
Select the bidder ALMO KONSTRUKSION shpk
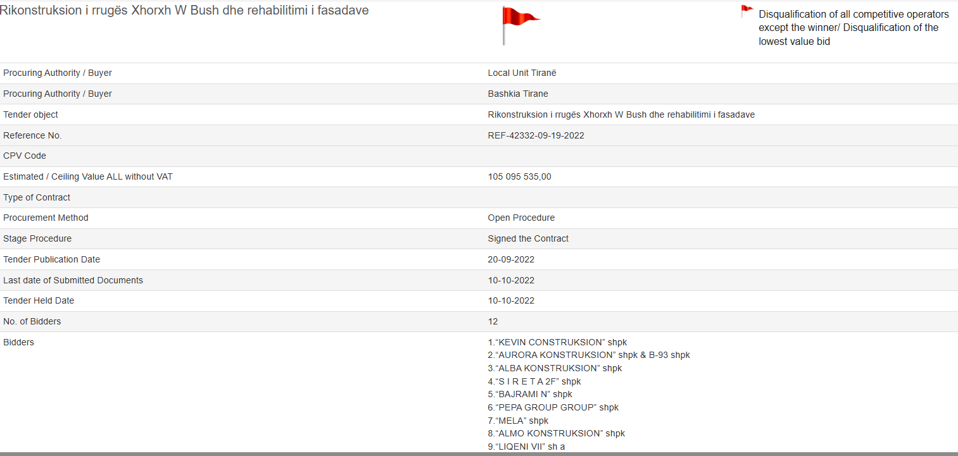tap(556, 433)
